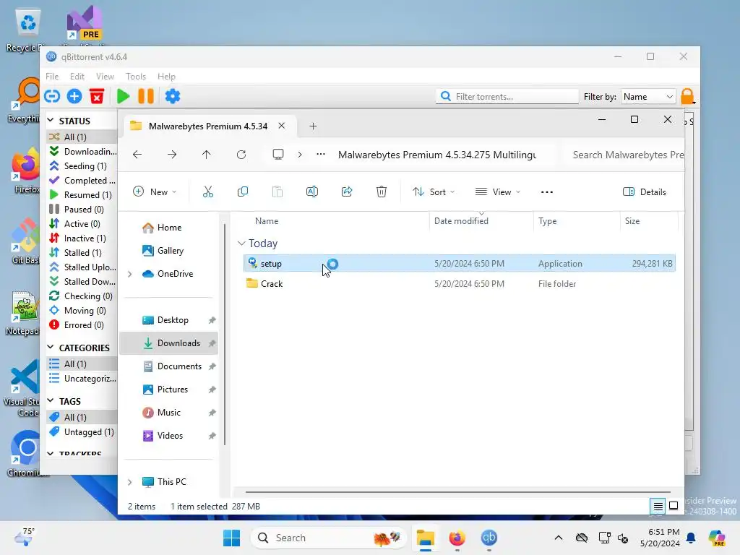Select the Crack folder
Viewport: 740px width, 555px height.
pyautogui.click(x=459, y=283)
